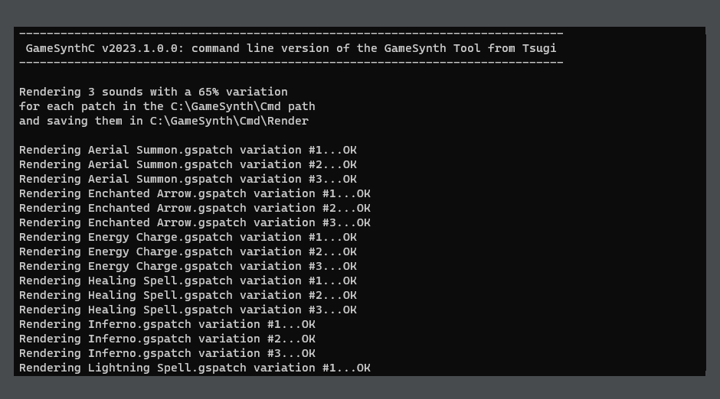Viewport: 720px width, 399px height.
Task: Pick the Energy Charge variation #1 line
Action: (x=188, y=237)
